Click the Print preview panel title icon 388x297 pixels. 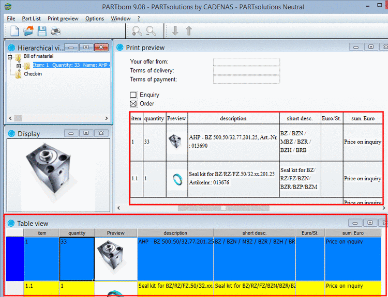coord(120,47)
